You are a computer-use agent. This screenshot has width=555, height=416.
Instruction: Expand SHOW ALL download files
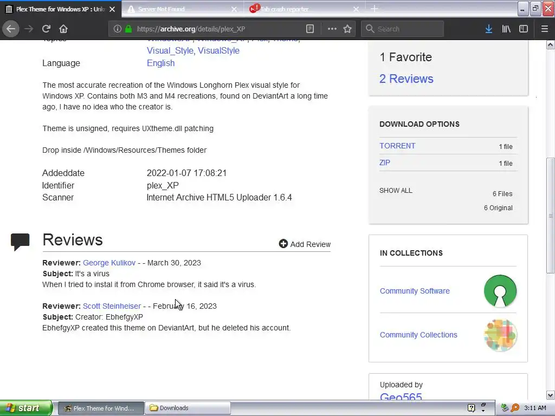pos(396,190)
